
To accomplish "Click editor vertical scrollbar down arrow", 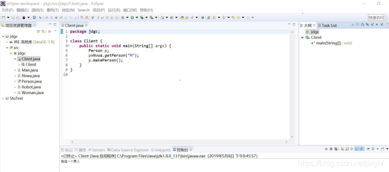I will click(292, 136).
